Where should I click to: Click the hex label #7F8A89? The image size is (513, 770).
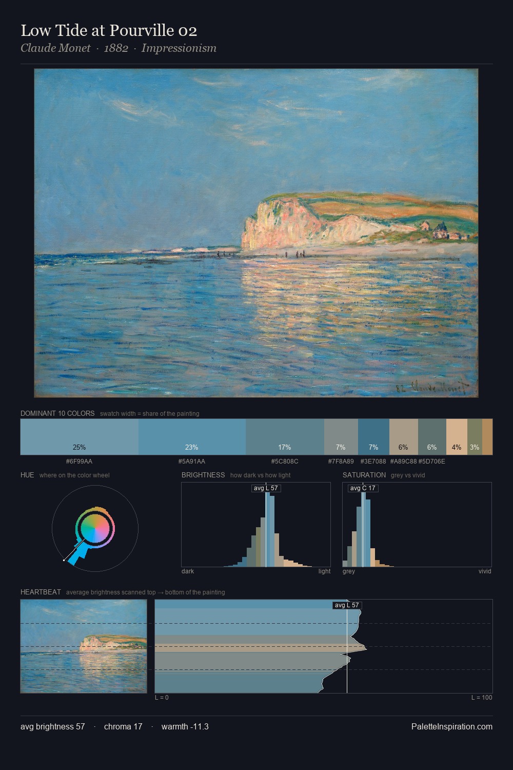coord(341,461)
